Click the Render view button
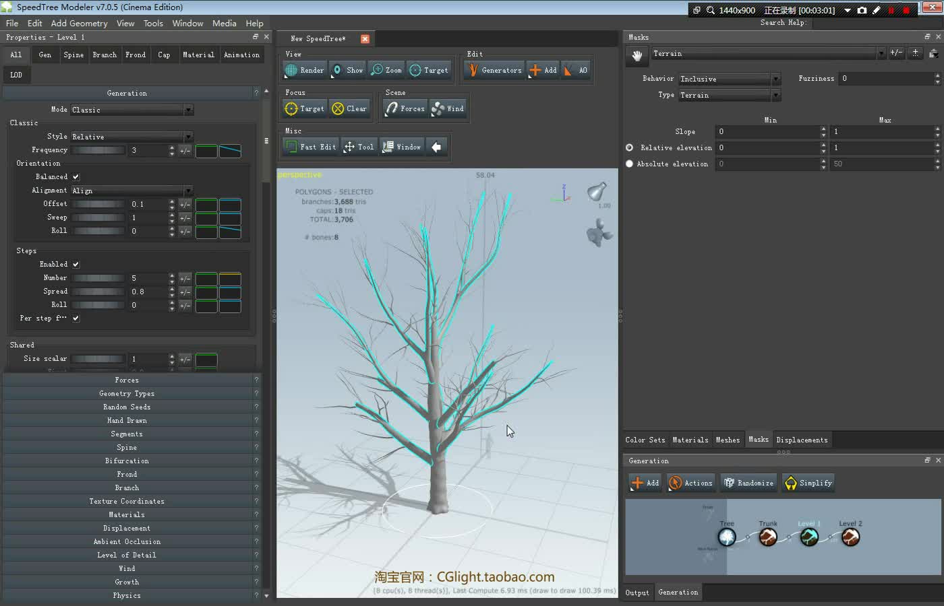 pos(304,70)
